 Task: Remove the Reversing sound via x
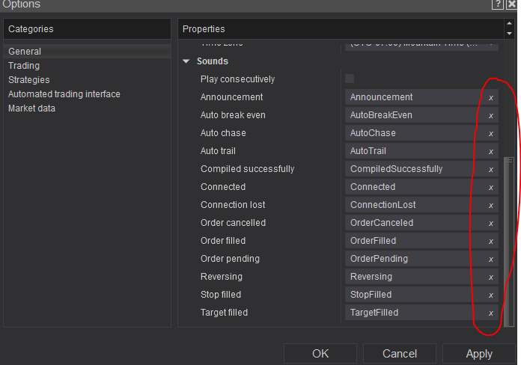point(491,277)
